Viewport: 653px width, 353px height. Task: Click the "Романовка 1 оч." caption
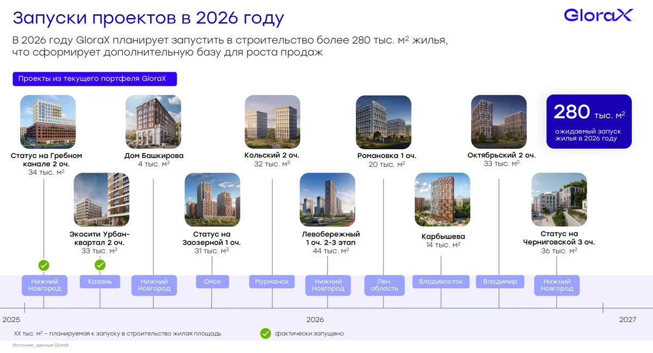tap(386, 156)
